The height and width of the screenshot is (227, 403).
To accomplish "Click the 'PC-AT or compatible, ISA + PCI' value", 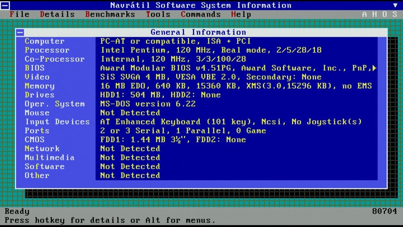I will 176,41.
